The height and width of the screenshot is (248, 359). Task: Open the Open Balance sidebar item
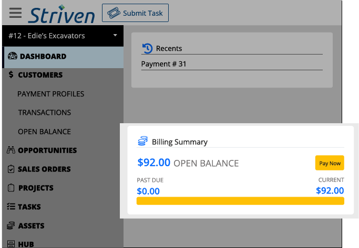tap(45, 132)
